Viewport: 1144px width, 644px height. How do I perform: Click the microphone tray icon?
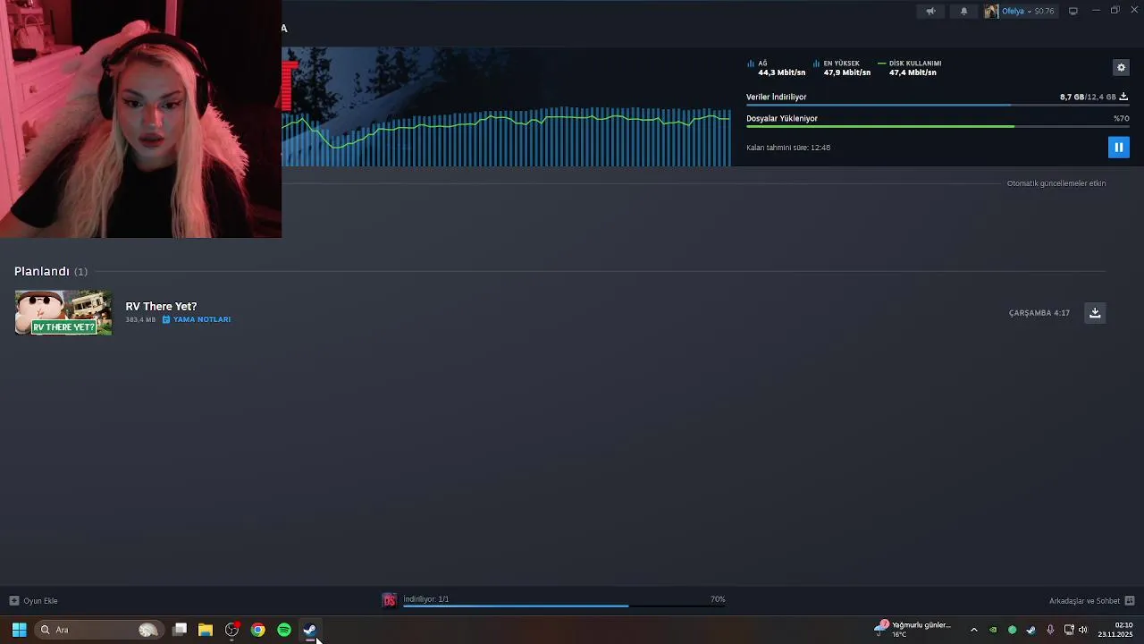coord(1050,630)
